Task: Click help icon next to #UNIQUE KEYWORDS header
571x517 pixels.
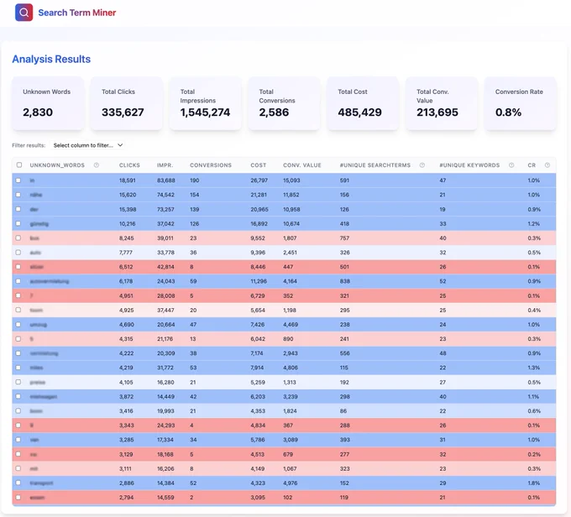Action: 511,165
